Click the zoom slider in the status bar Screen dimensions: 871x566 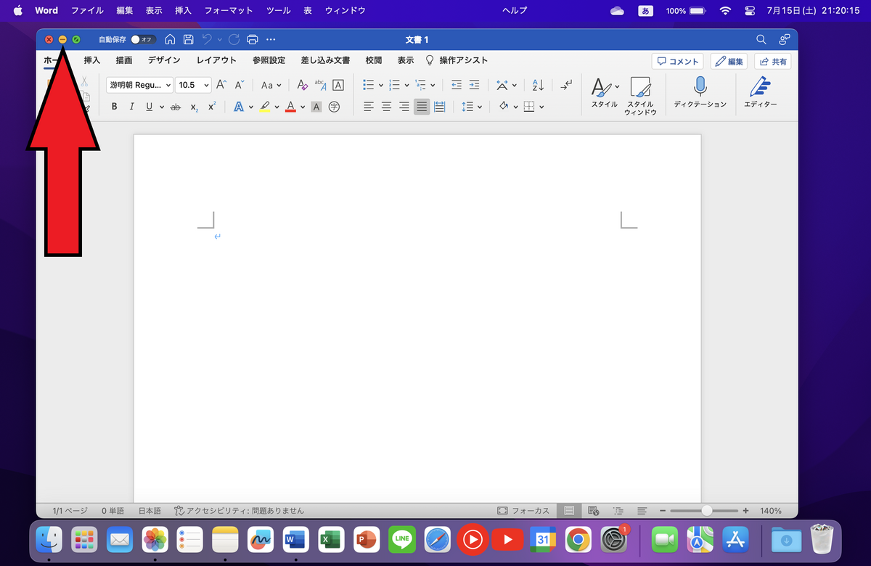703,511
